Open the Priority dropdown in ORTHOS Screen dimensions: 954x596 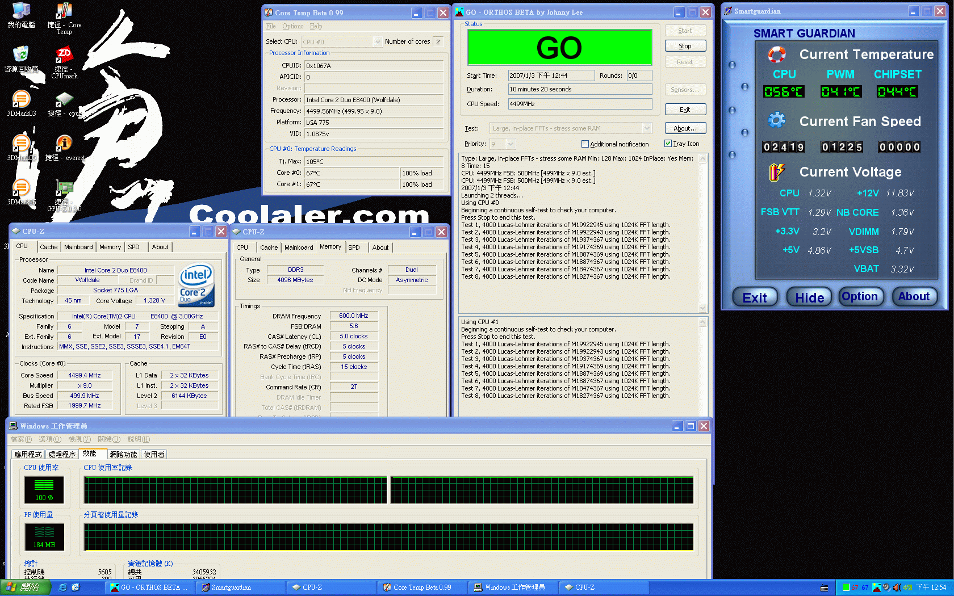511,144
